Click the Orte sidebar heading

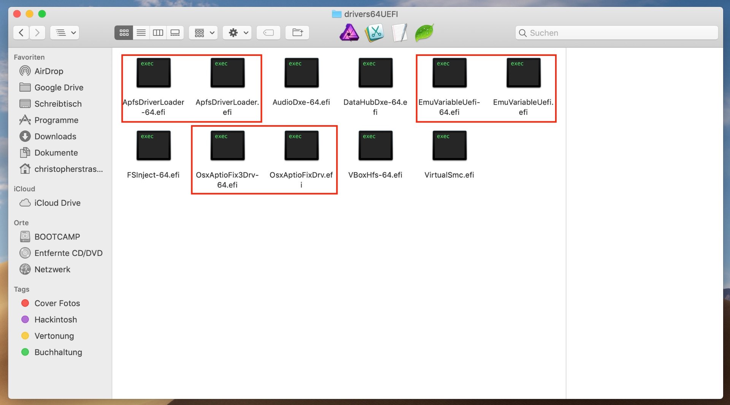click(21, 223)
